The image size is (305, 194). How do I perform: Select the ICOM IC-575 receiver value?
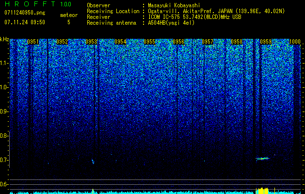click(x=194, y=17)
